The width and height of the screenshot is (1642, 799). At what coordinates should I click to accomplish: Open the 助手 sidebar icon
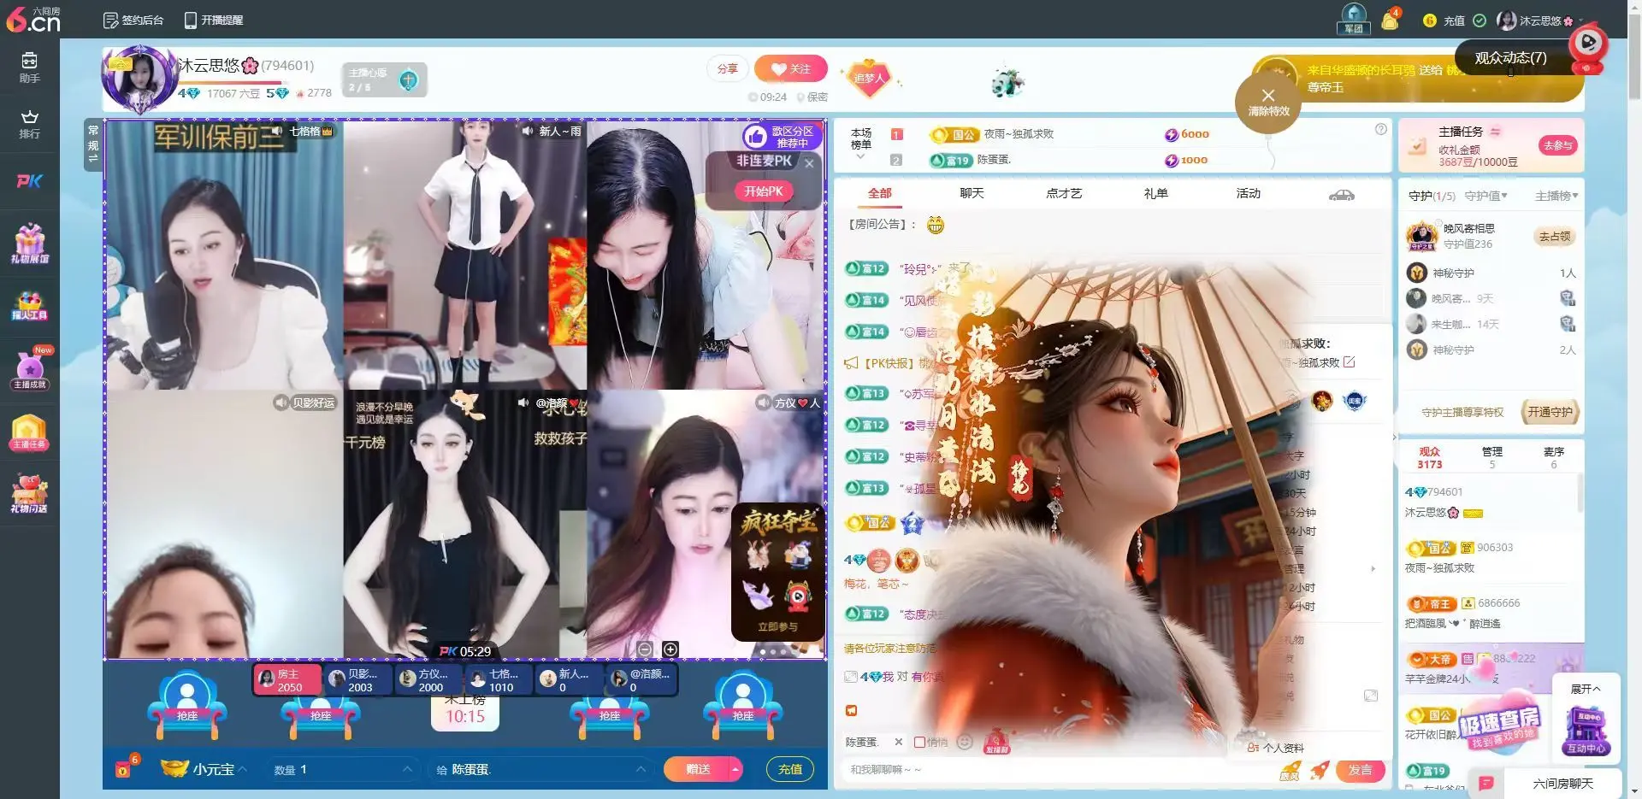coord(29,68)
